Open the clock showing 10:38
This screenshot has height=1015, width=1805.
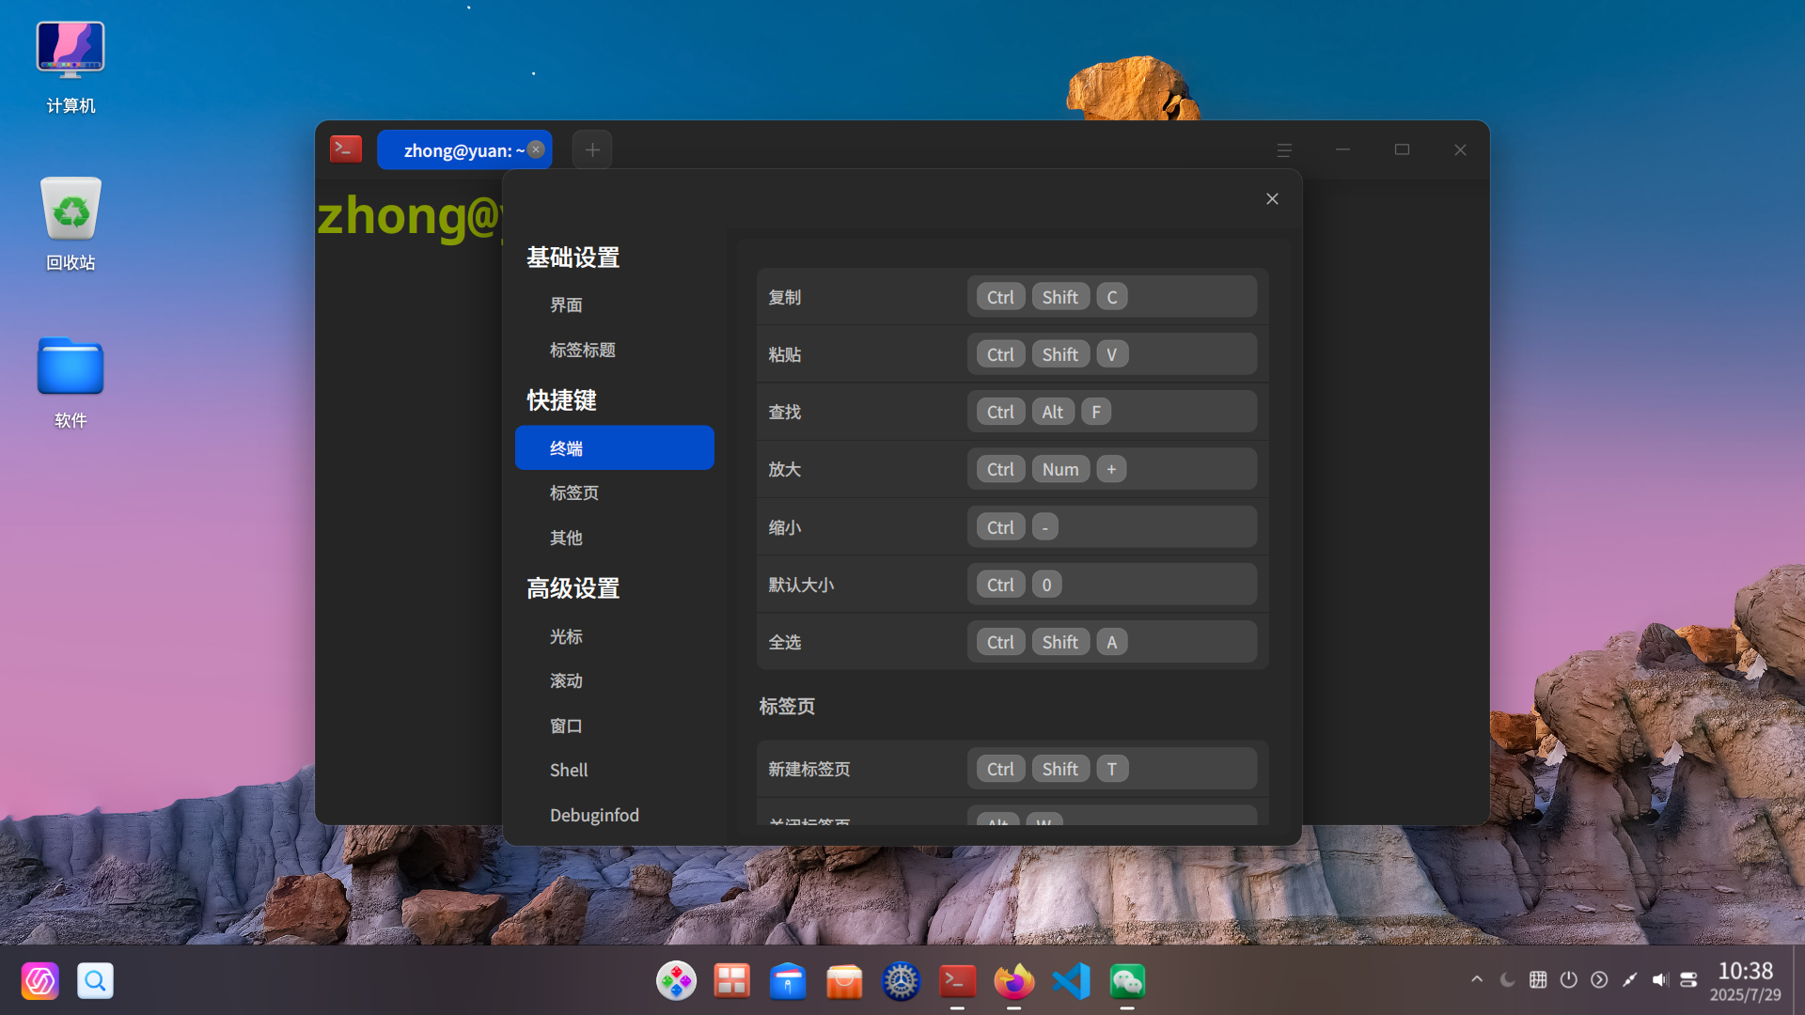[1745, 980]
